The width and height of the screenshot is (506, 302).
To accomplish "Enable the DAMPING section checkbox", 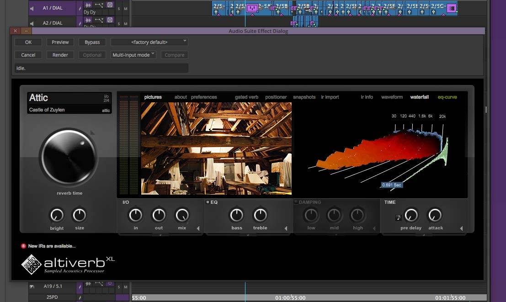I will pos(296,202).
